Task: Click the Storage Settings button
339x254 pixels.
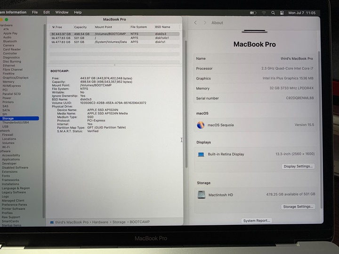Action: 298,206
